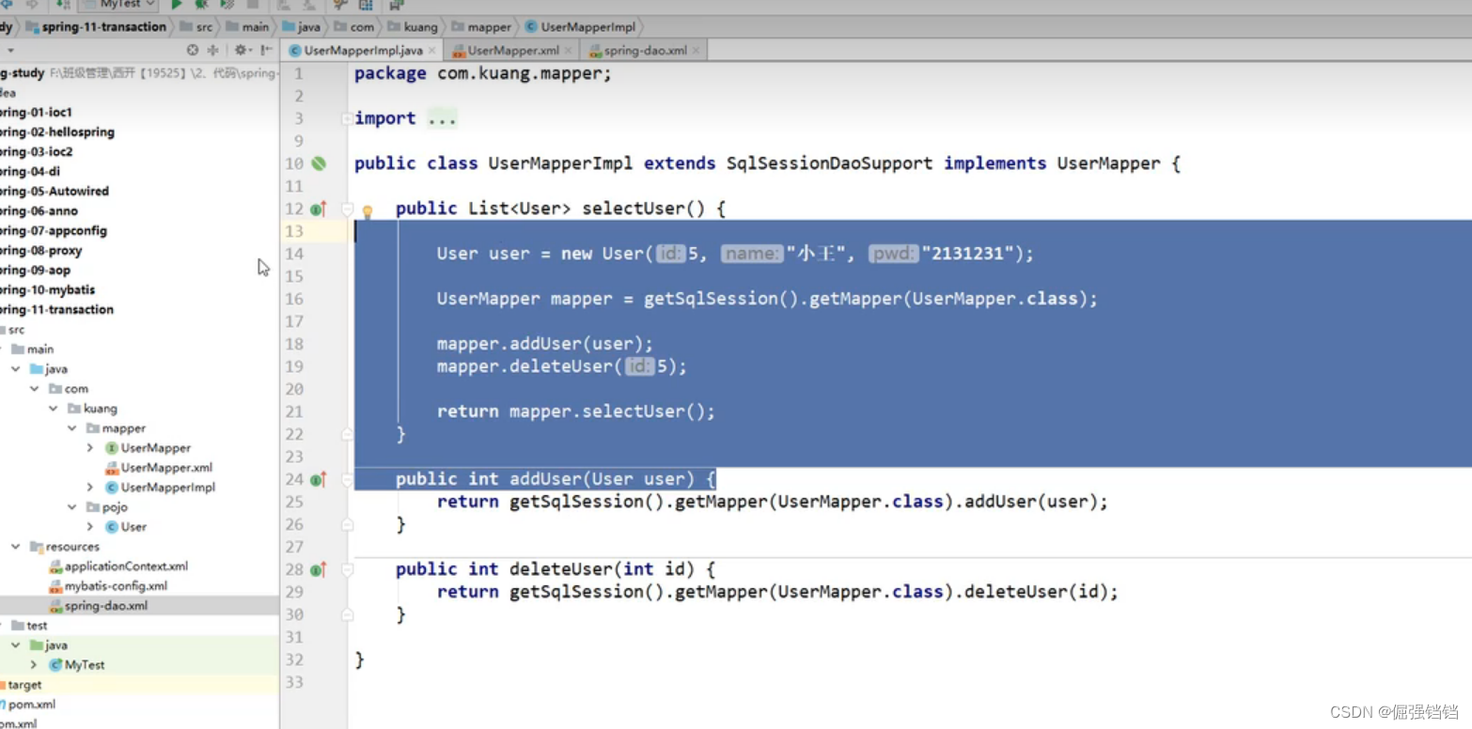Select the spring-08-proxy module

pos(41,251)
